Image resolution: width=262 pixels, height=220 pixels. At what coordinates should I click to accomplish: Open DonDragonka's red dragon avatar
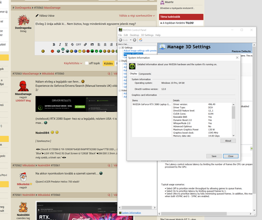23,20
